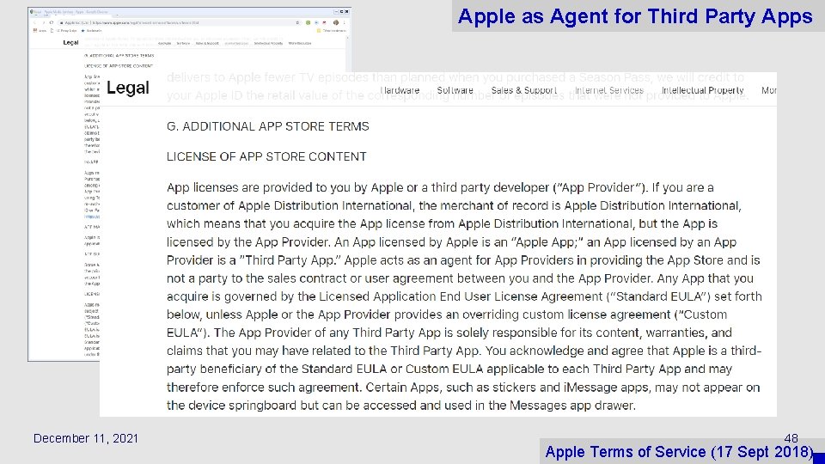The width and height of the screenshot is (825, 464).
Task: Reload the page in the small Chrome window
Action: [52, 22]
